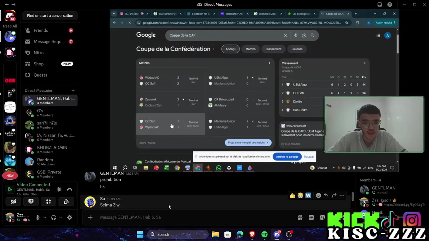Mute the microphone

point(38,218)
